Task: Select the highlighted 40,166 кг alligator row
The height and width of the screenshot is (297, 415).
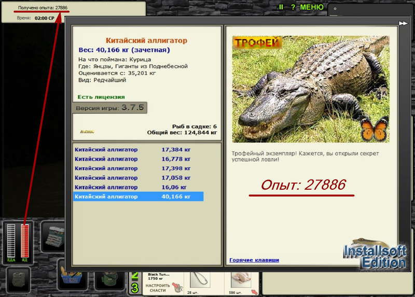Action: click(x=138, y=196)
